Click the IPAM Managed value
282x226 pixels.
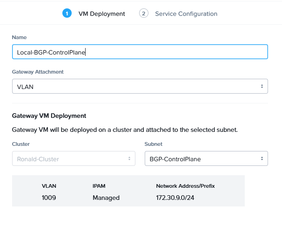106,198
